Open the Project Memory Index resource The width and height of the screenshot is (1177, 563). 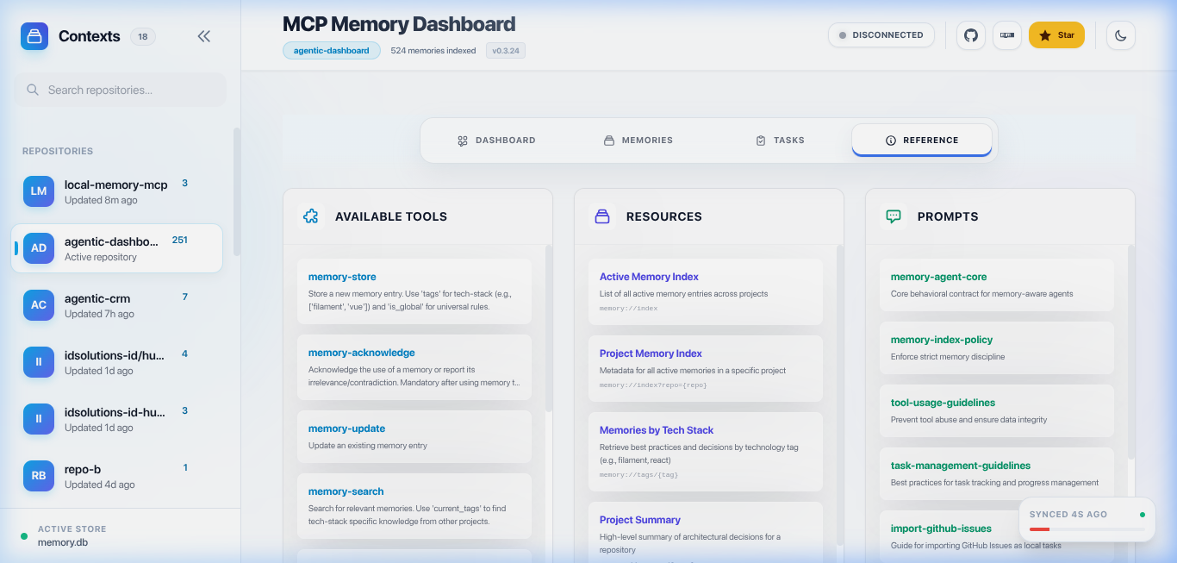click(706, 369)
